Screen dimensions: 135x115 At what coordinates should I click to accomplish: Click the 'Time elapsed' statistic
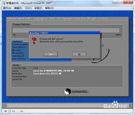tap(18, 56)
